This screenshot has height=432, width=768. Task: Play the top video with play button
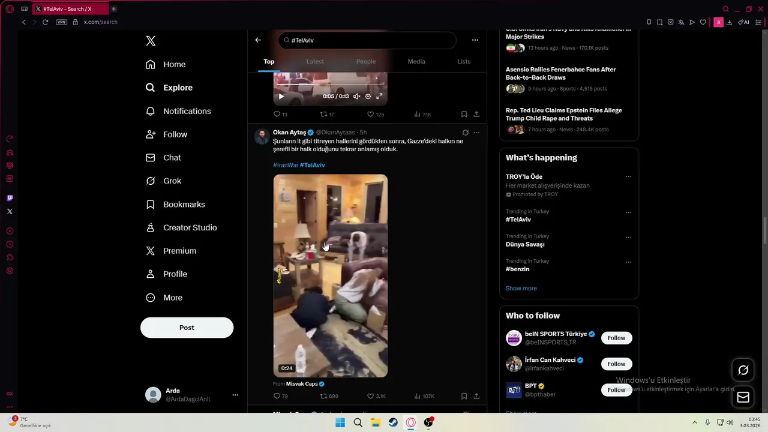(281, 96)
